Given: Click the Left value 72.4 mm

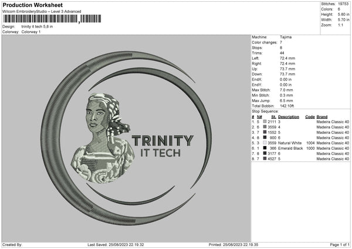Looking at the screenshot, I should [287, 58].
